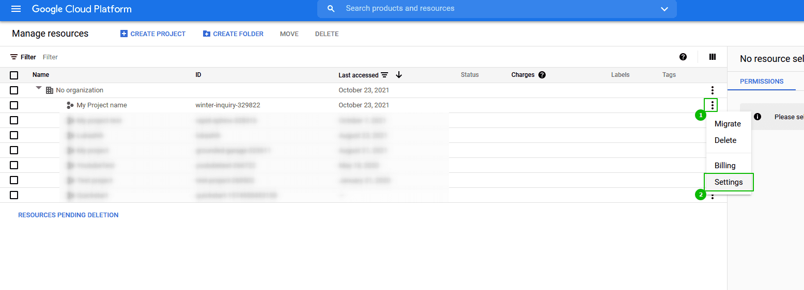
Task: Collapse the No organization tree node
Action: coord(39,89)
